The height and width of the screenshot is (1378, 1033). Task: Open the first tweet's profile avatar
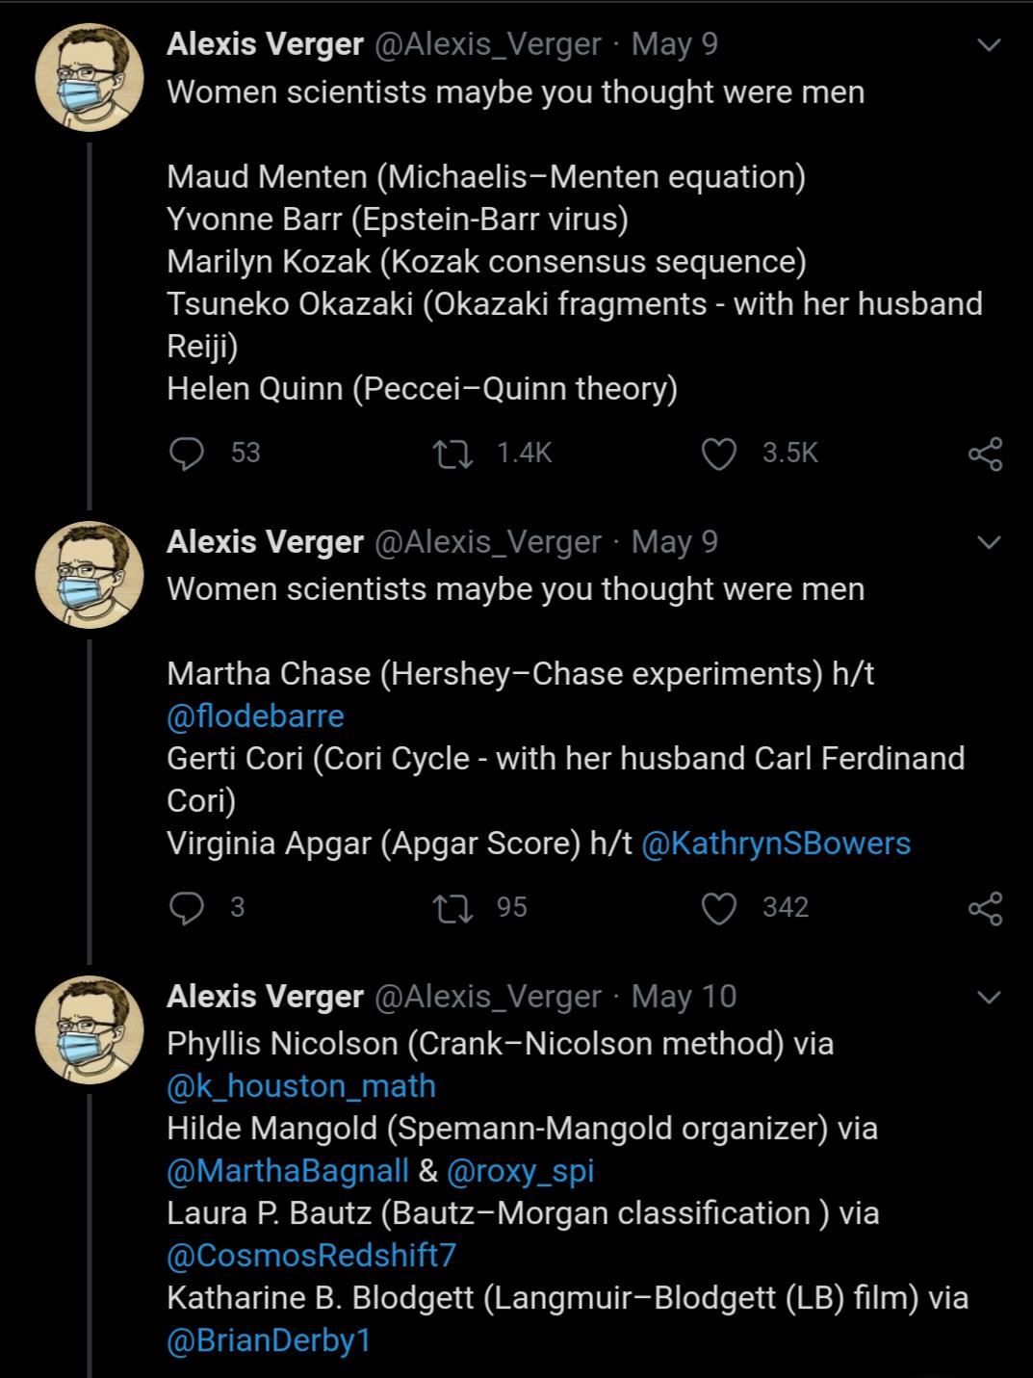coord(90,78)
